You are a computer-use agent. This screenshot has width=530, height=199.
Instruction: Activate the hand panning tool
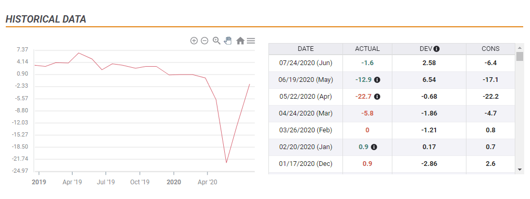point(228,41)
